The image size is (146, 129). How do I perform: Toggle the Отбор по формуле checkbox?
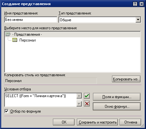point(7,111)
